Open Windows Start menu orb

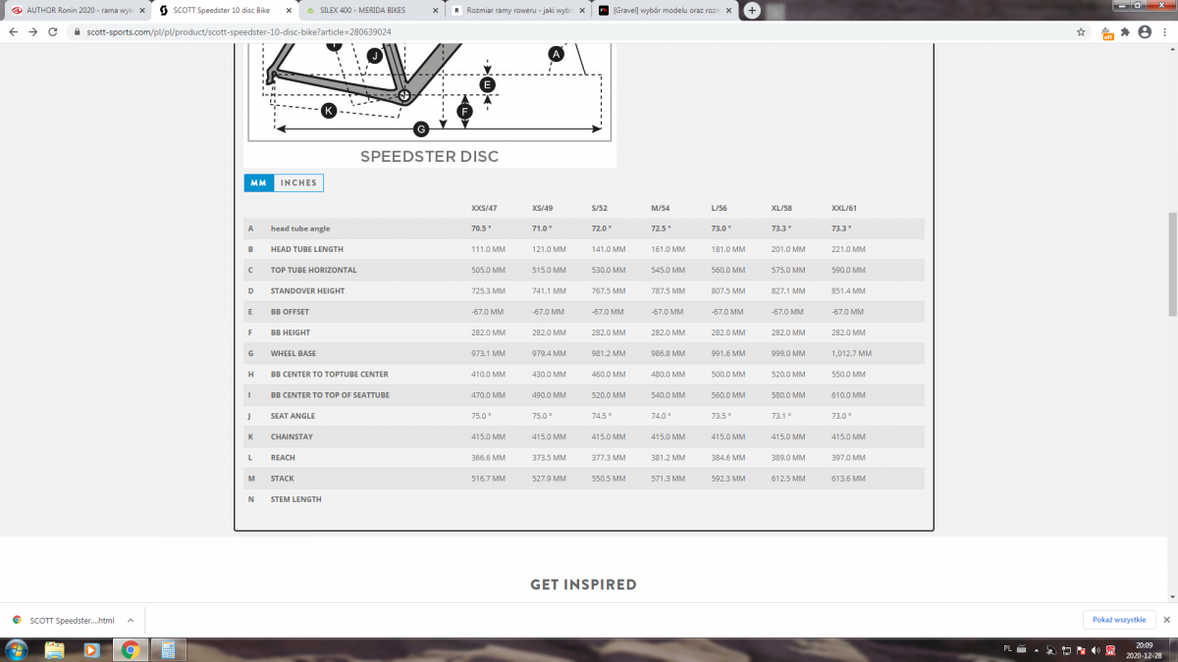point(17,649)
